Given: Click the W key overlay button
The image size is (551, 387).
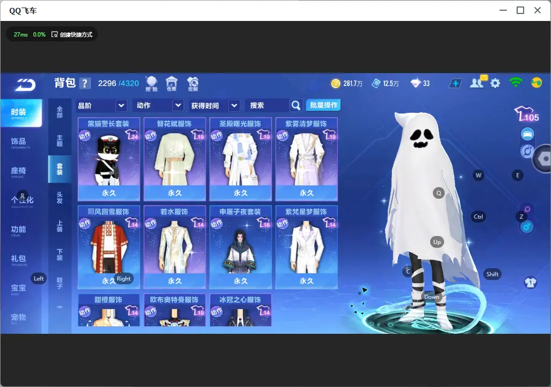Looking at the screenshot, I should point(479,175).
